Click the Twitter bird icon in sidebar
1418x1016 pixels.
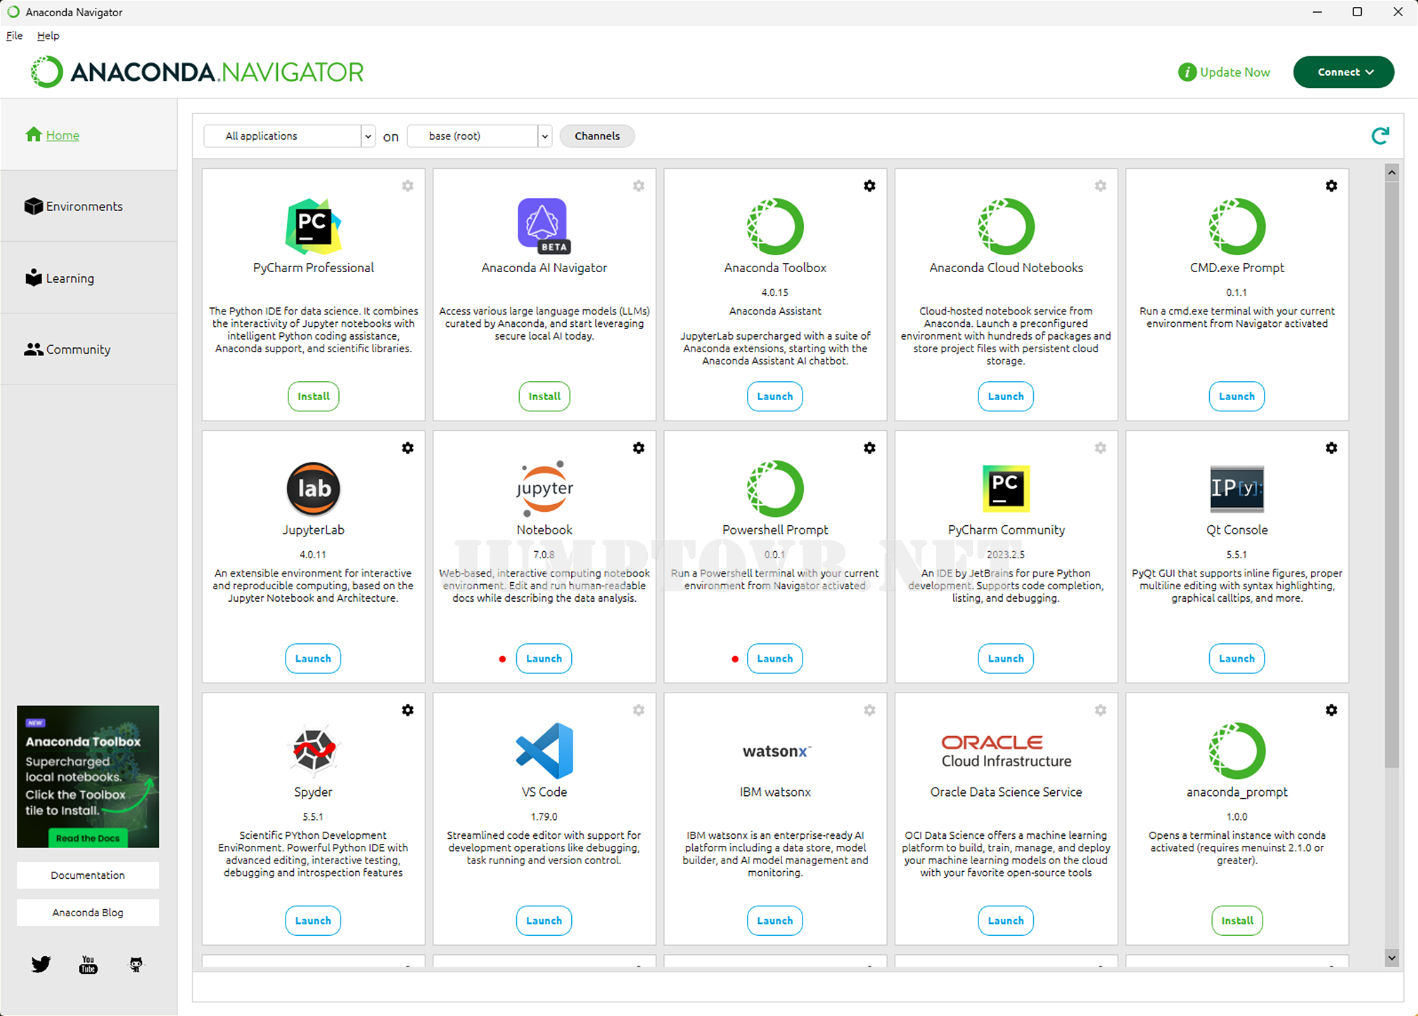(x=41, y=964)
